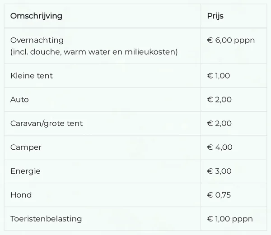The width and height of the screenshot is (271, 235).
Task: Click the word 'milieukosten' in the Overnachting note
Action: [153, 52]
